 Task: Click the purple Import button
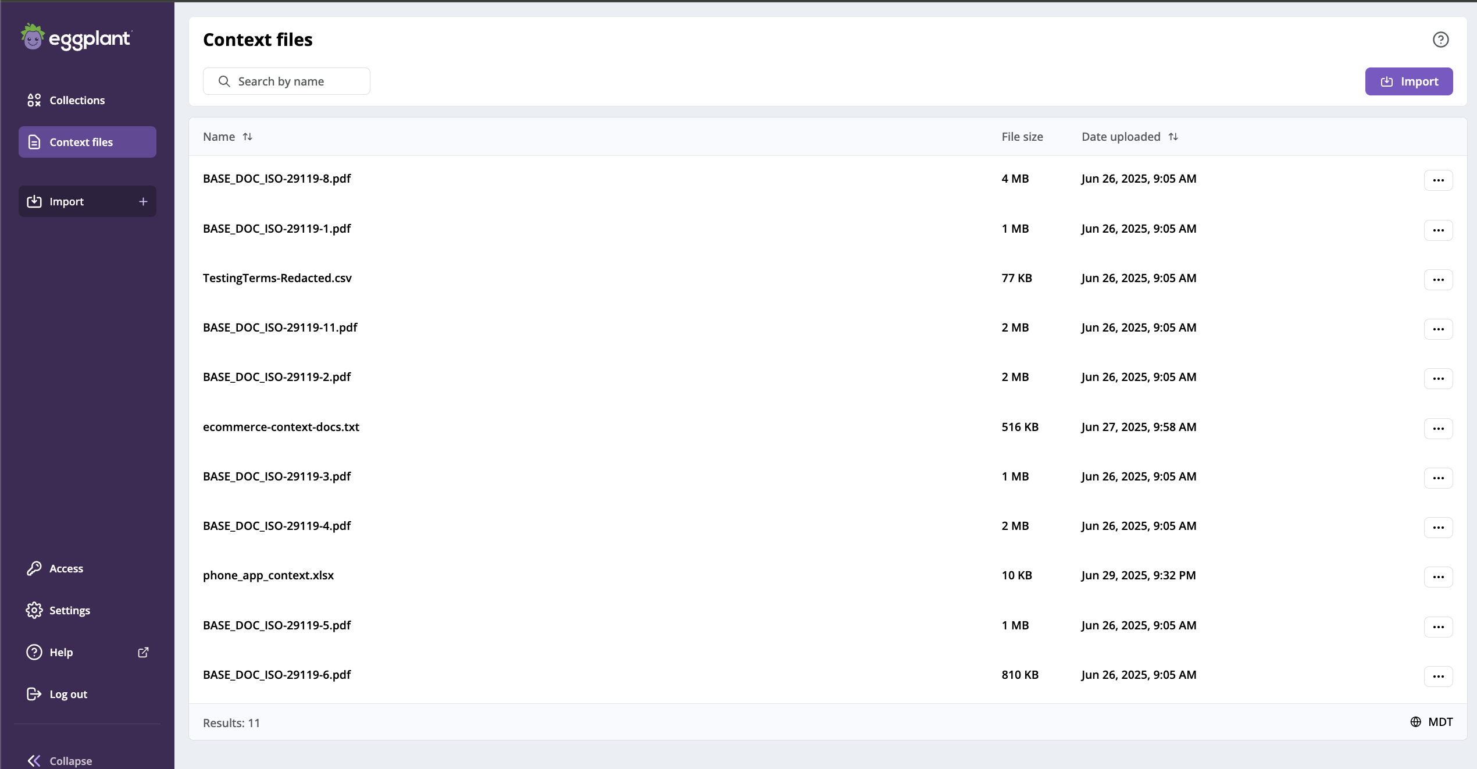click(x=1408, y=81)
